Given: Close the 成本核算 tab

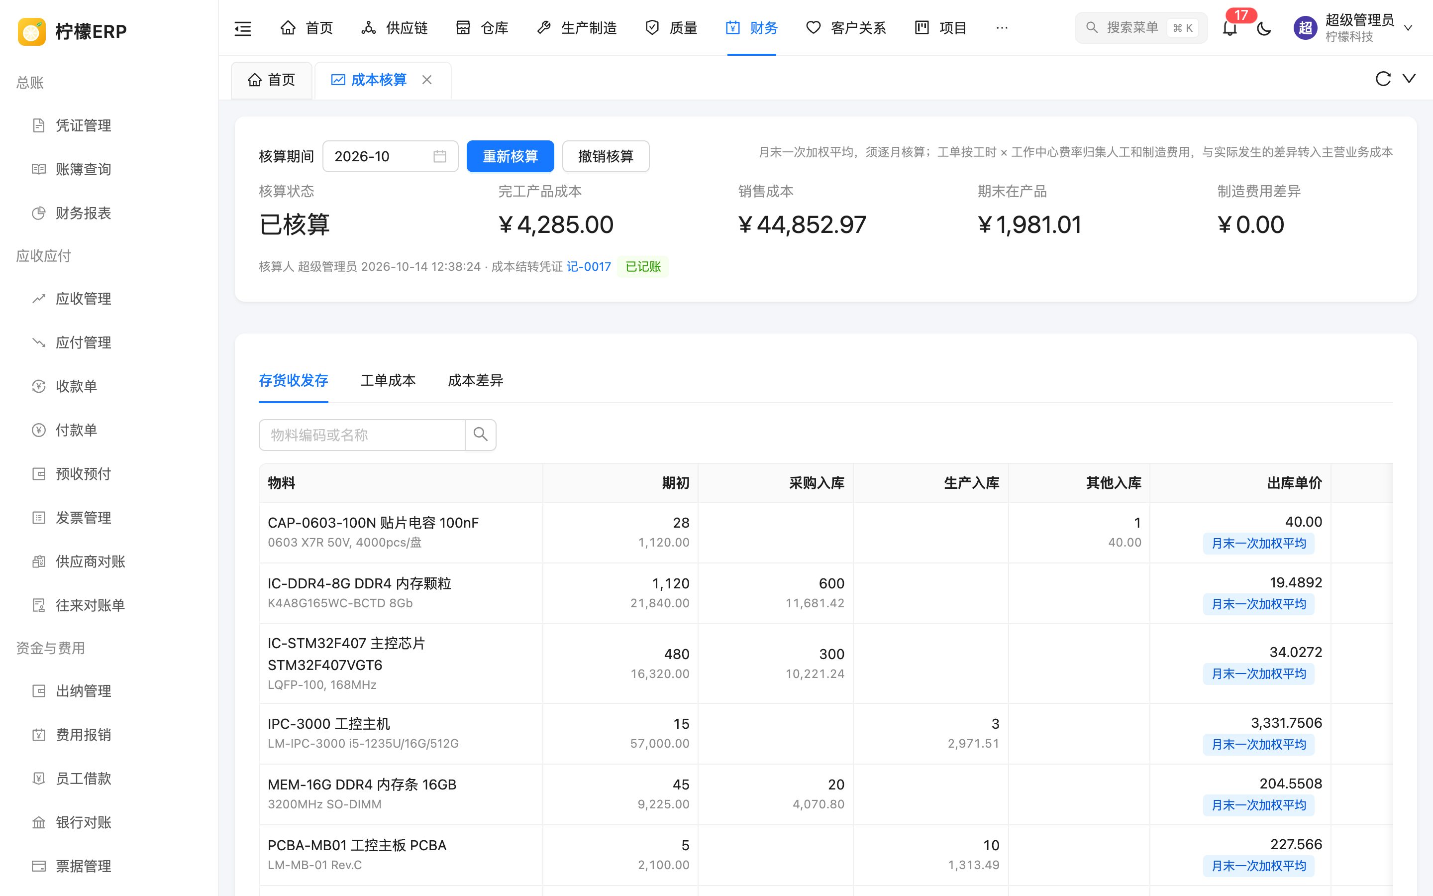Looking at the screenshot, I should pyautogui.click(x=426, y=80).
